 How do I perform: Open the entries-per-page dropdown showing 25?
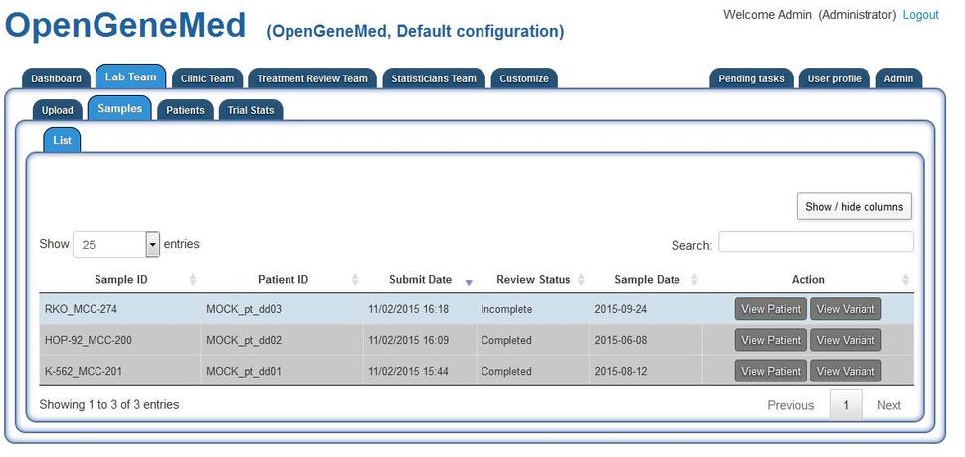click(x=152, y=244)
